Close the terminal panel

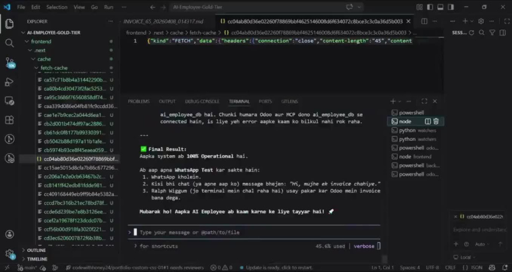[x=435, y=101]
